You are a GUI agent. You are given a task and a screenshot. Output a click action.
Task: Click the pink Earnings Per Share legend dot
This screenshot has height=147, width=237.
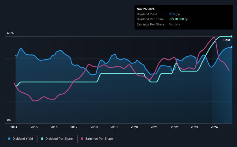(82, 139)
